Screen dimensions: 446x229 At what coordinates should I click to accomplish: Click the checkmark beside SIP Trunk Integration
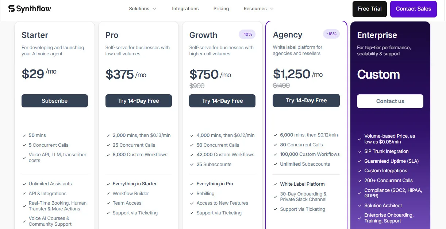[x=360, y=151]
